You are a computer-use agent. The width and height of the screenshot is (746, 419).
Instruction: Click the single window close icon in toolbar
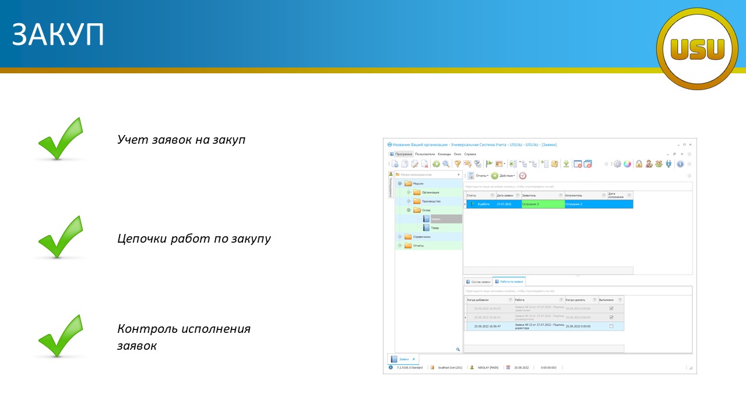coord(578,164)
